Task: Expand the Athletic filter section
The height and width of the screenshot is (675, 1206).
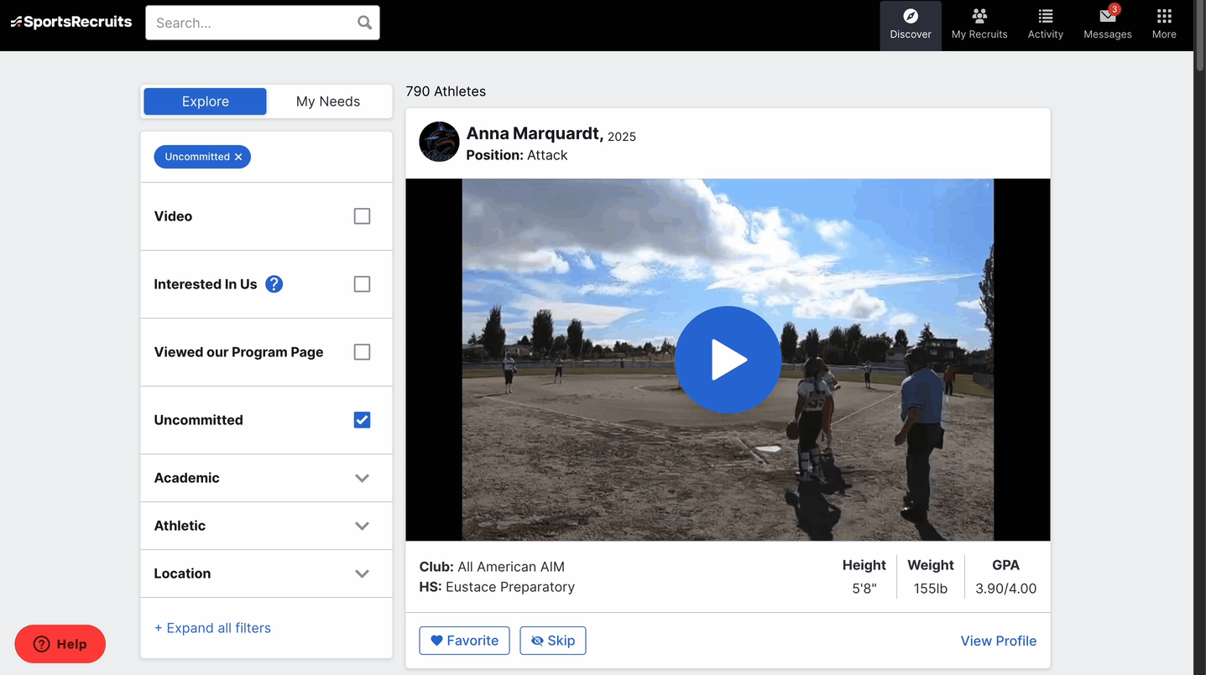Action: click(362, 526)
